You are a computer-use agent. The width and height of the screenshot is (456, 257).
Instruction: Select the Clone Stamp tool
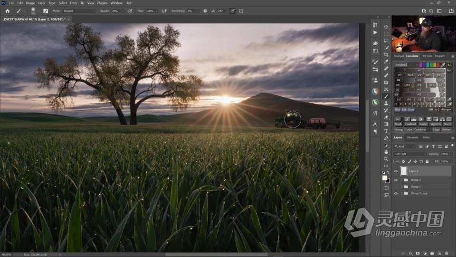[386, 103]
